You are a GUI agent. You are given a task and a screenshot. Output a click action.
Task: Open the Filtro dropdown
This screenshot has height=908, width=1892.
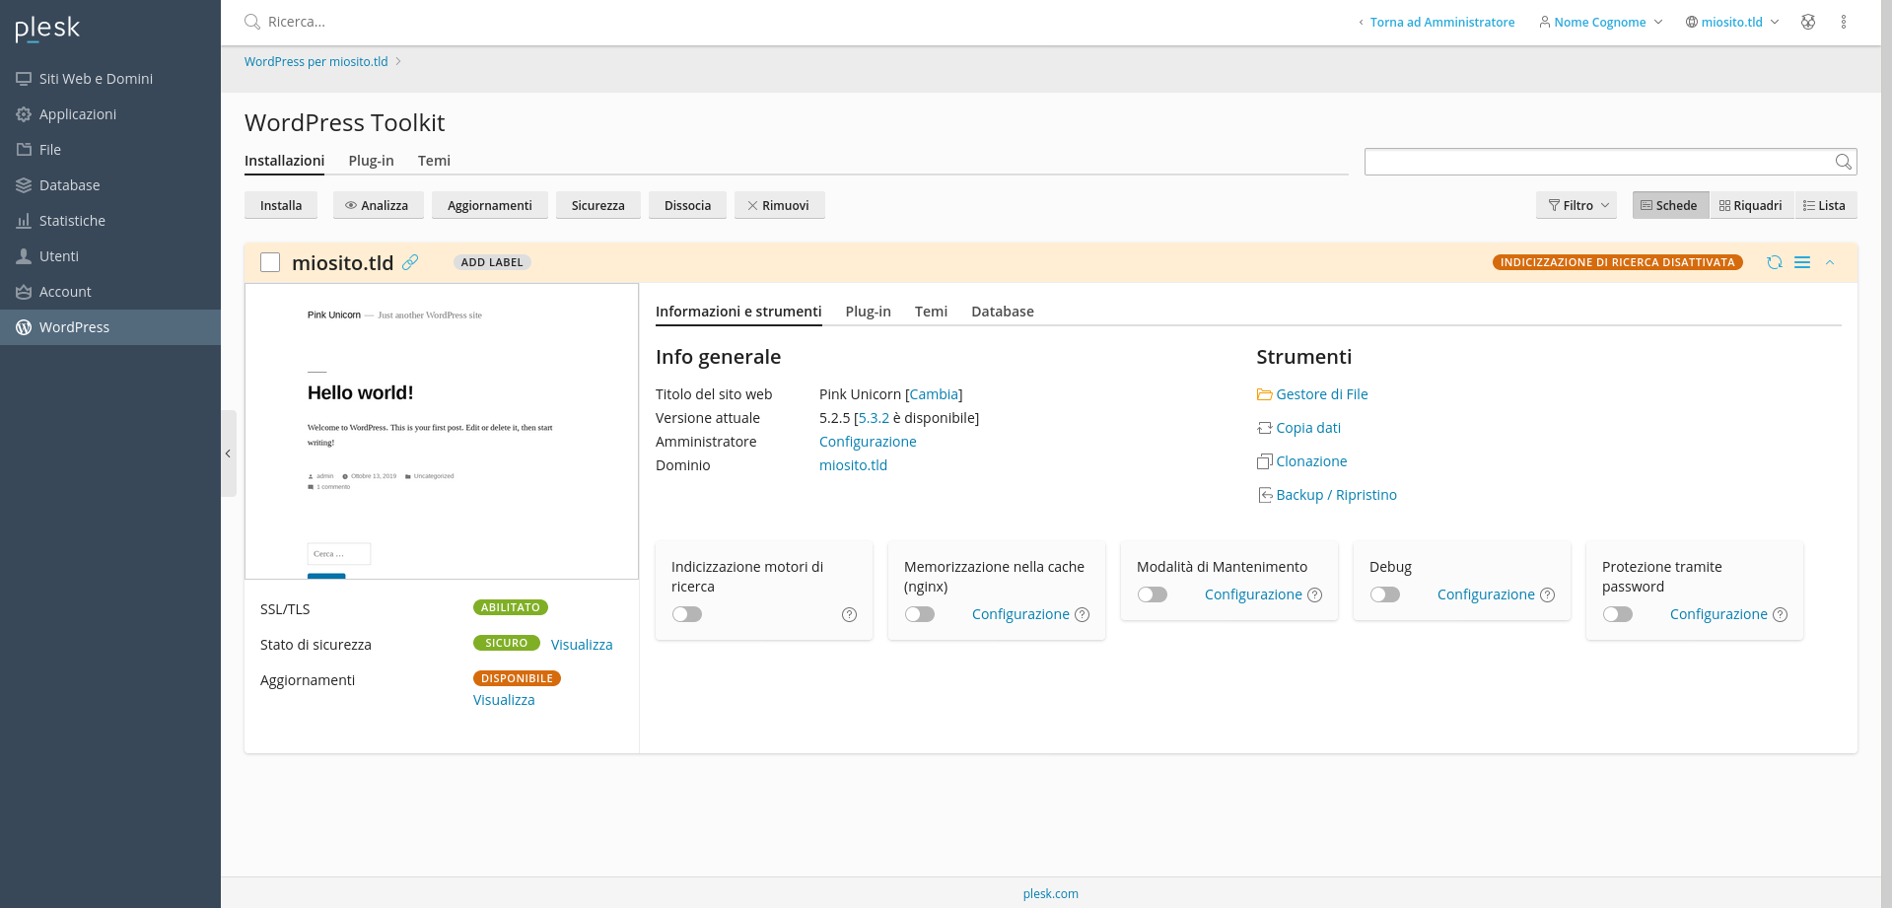[1577, 205]
